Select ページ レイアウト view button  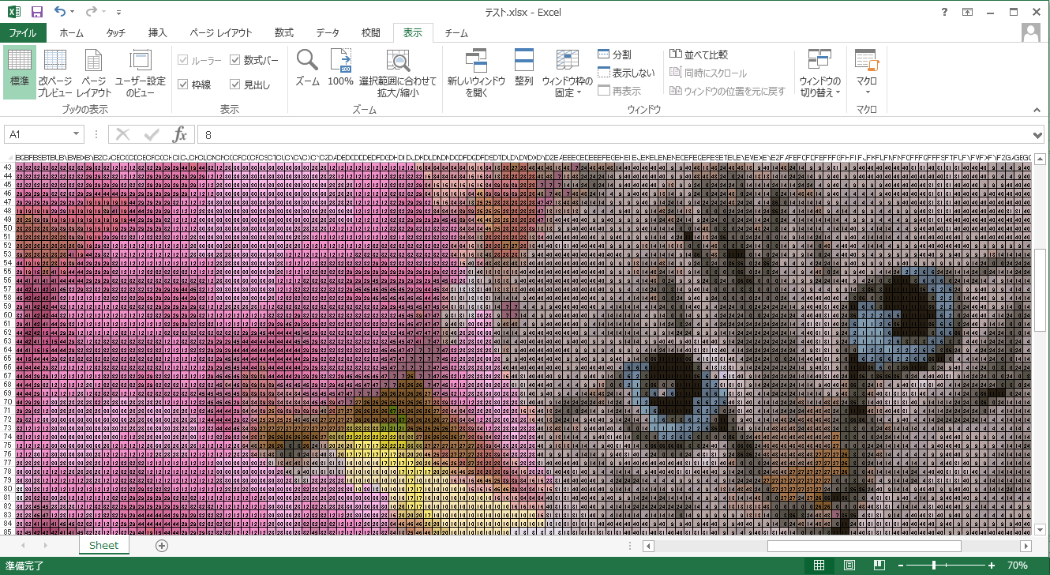point(94,72)
